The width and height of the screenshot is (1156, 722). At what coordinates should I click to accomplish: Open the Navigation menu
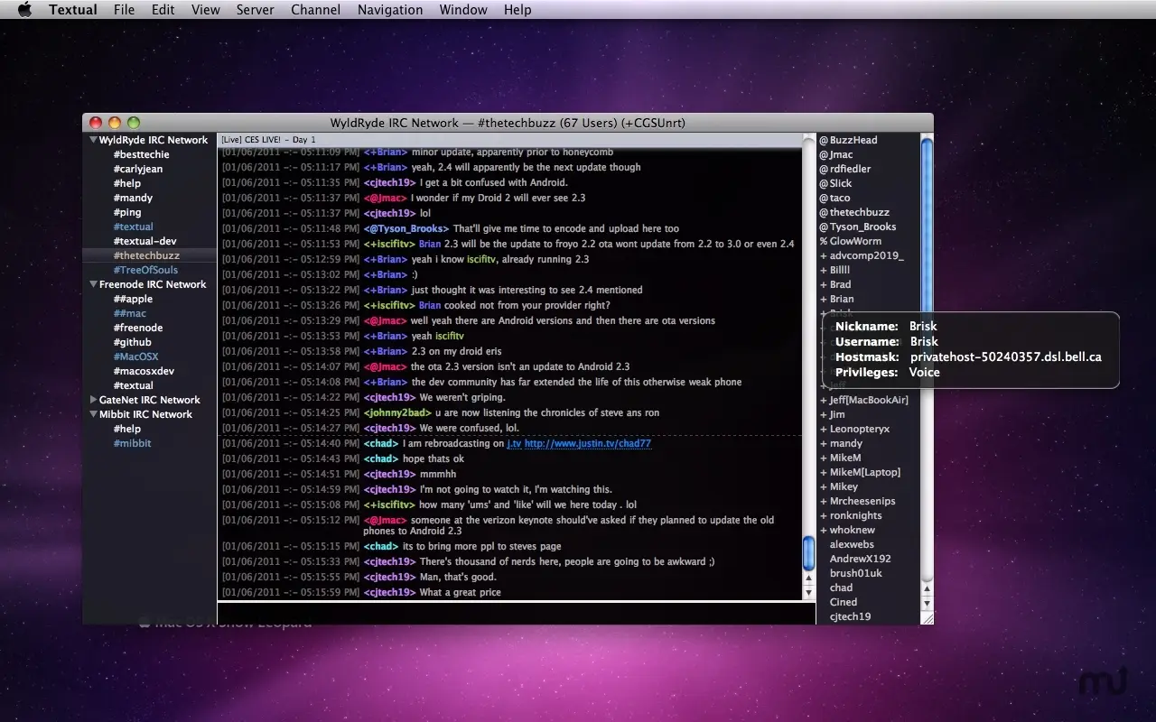(390, 10)
